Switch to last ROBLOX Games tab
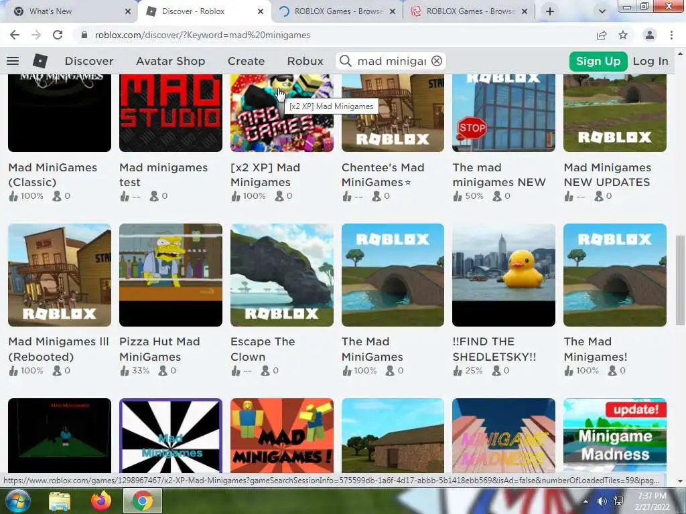 469,11
